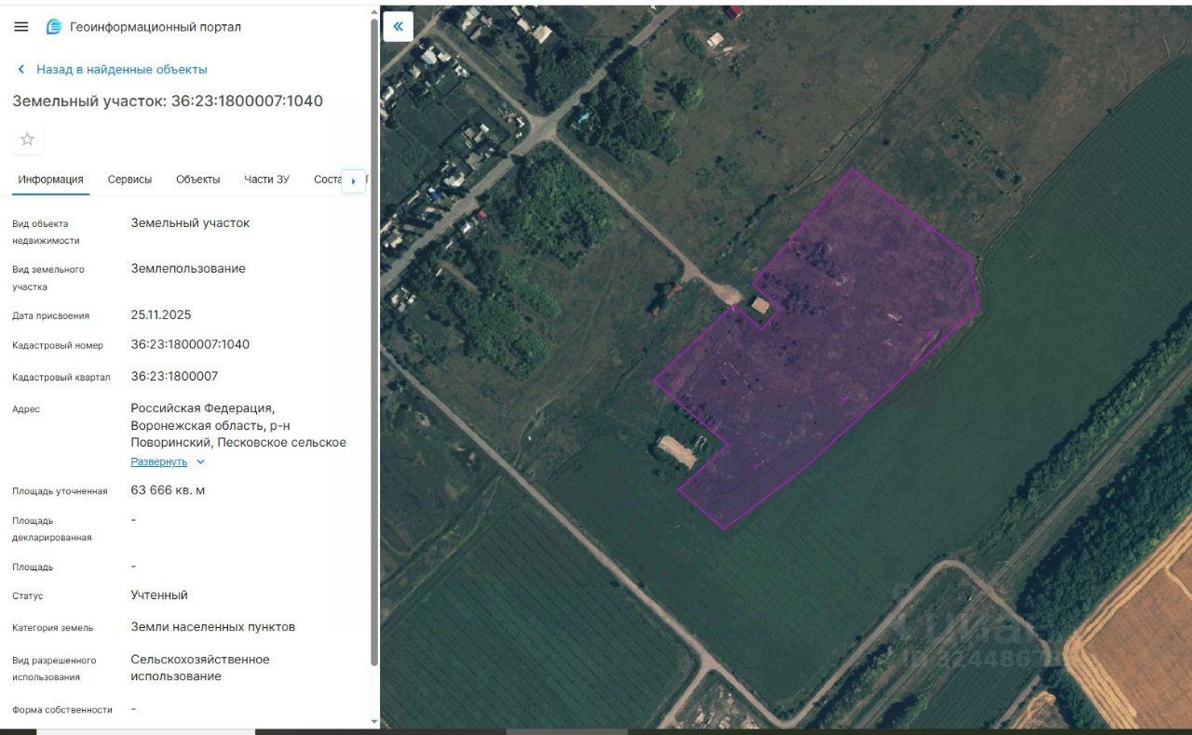Click the heading Земельный участок: 36:23:1800007:1040
Screen dimensions: 1192x735
click(168, 100)
